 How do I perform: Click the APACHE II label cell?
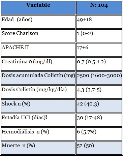click(x=38, y=50)
